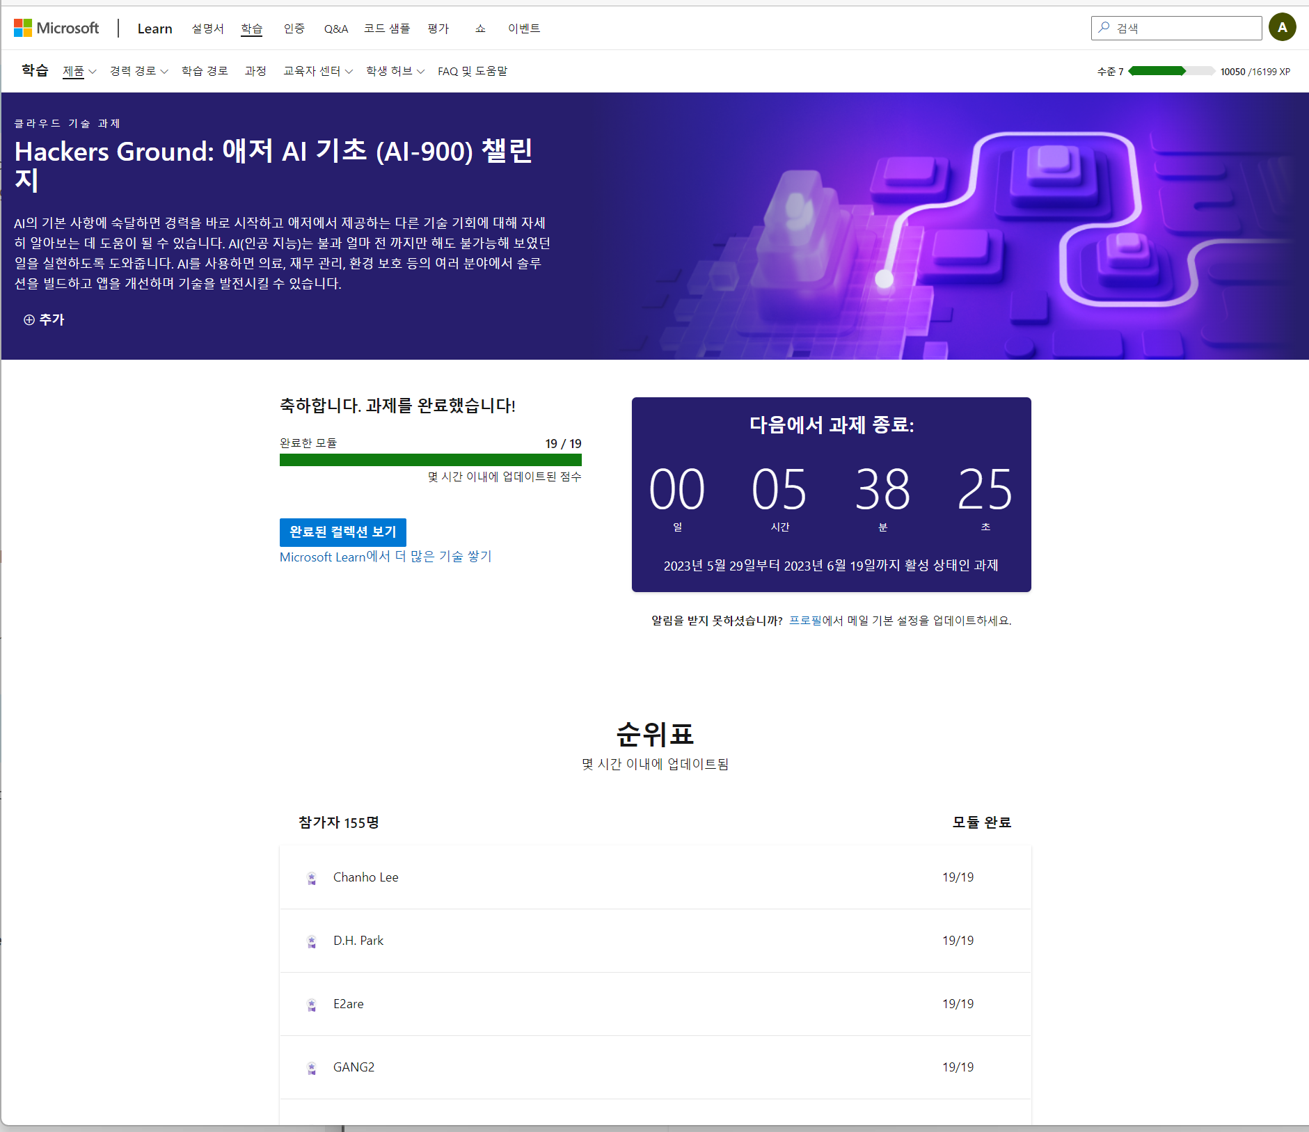Select Chanho Lee leaderboard name

pyautogui.click(x=366, y=877)
